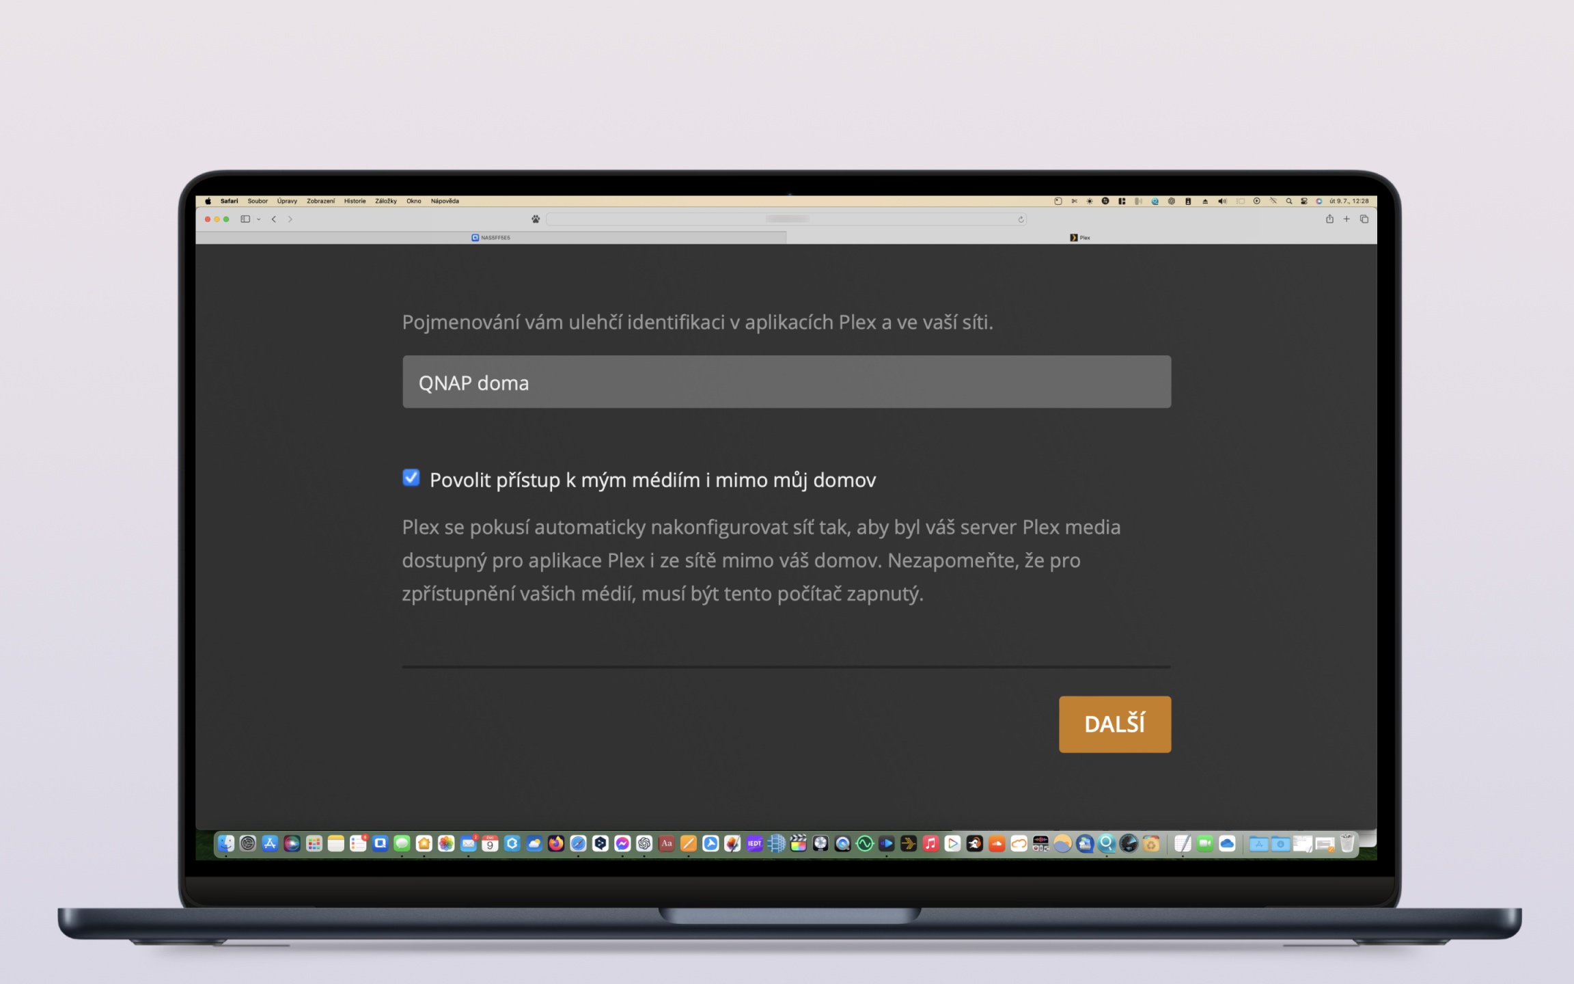Expand the sidebar tab group dropdown arrow
Image resolution: width=1574 pixels, height=984 pixels.
click(259, 219)
